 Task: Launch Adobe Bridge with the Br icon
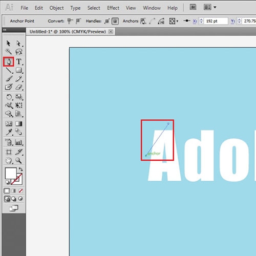pos(193,7)
